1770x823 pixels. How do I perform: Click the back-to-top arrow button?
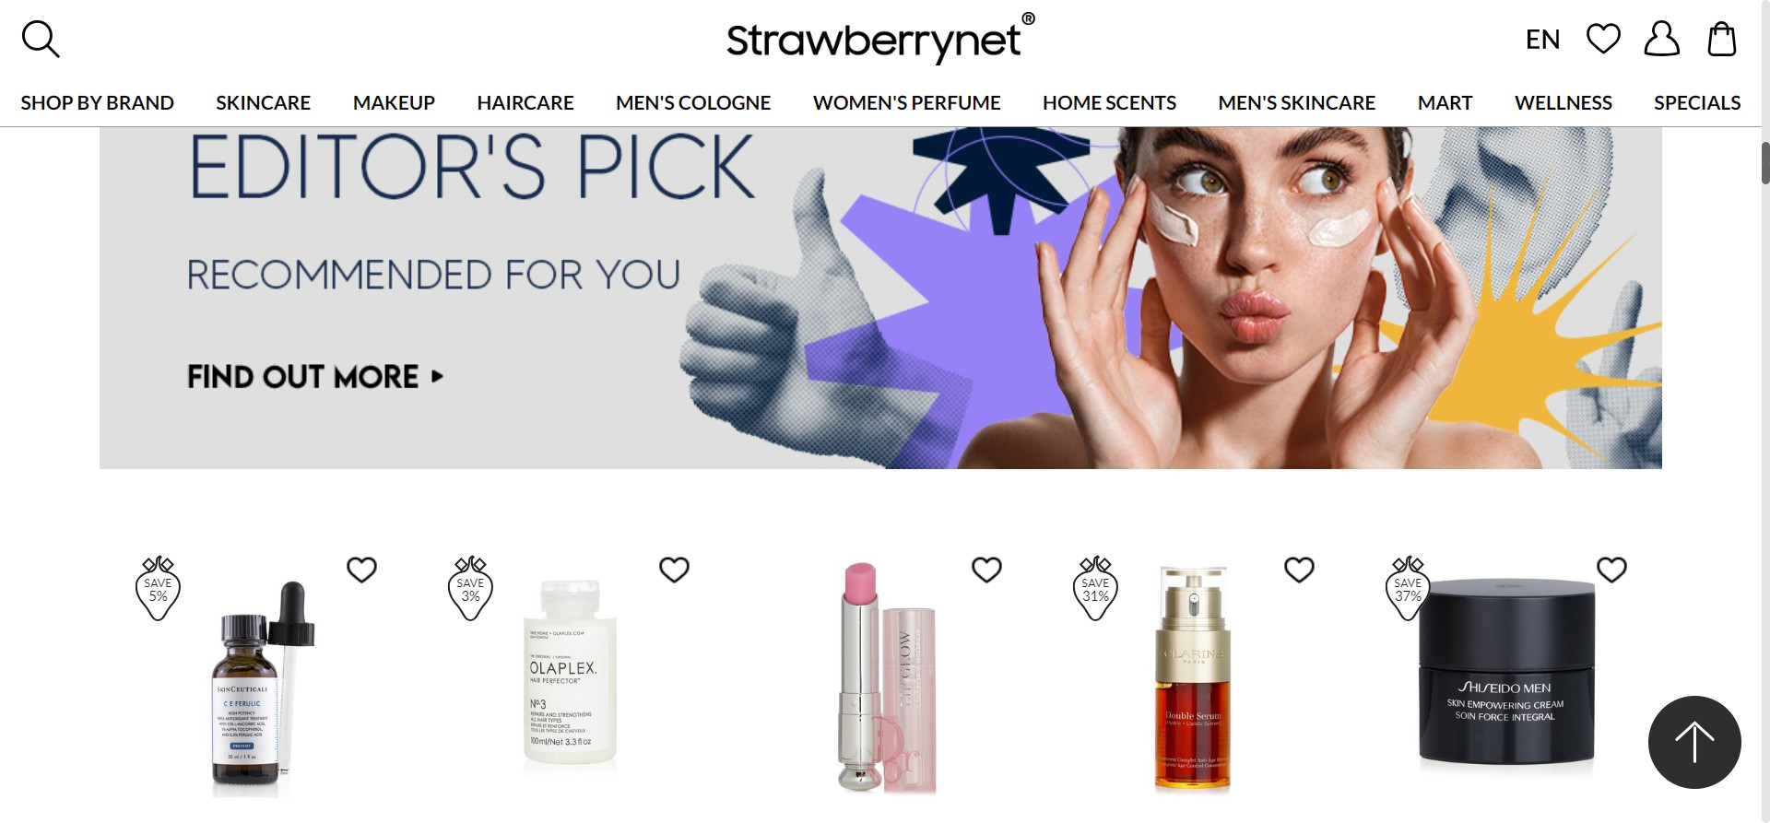tap(1694, 742)
